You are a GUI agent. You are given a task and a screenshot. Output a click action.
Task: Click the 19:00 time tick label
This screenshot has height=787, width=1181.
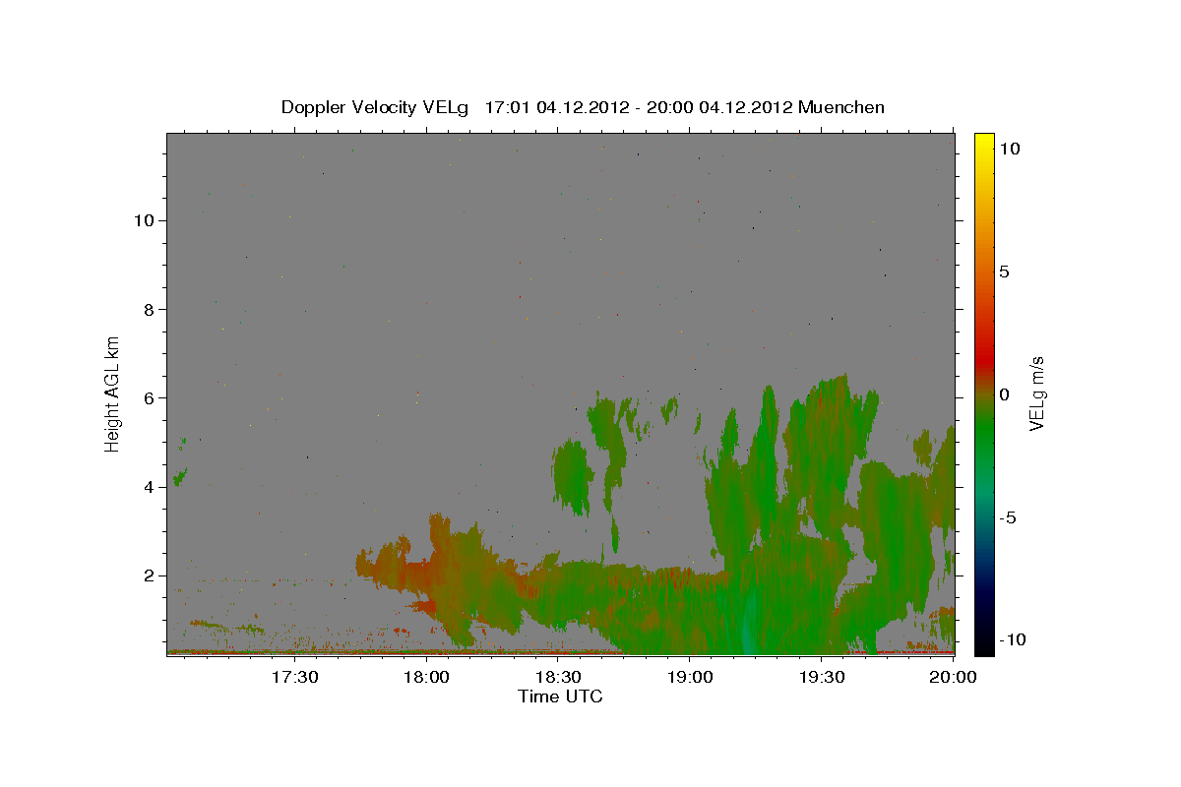tap(690, 677)
